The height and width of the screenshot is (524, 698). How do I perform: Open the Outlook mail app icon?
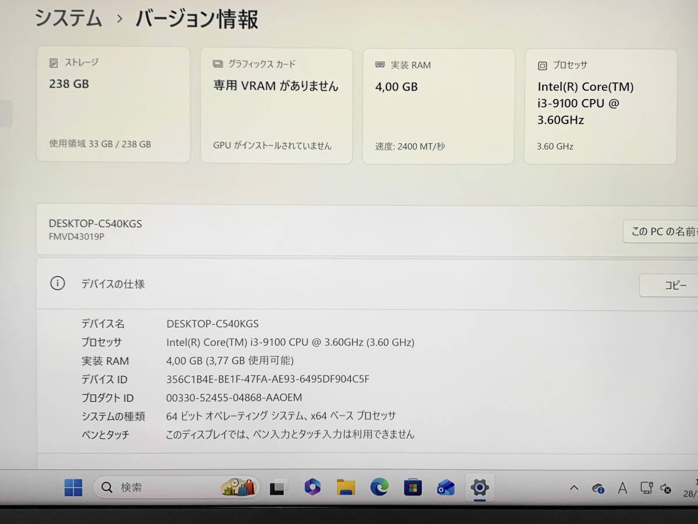(x=446, y=487)
